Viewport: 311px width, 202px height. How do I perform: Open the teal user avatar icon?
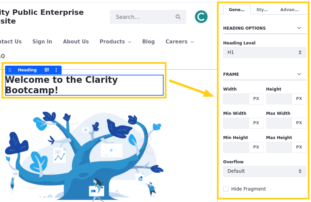(201, 17)
